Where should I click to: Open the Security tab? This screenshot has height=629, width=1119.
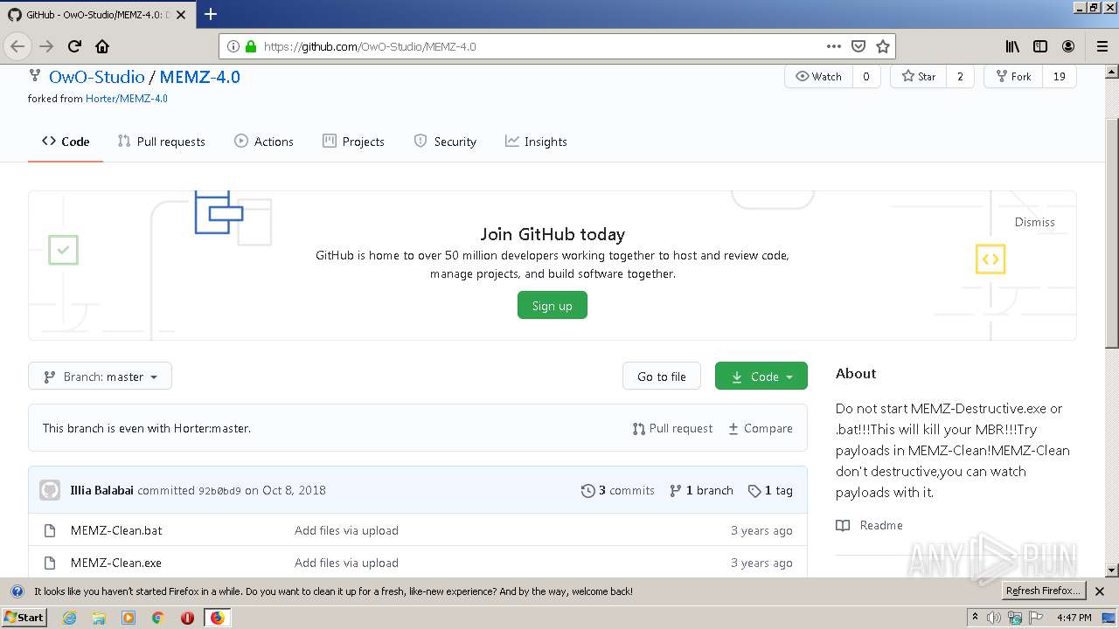click(445, 142)
